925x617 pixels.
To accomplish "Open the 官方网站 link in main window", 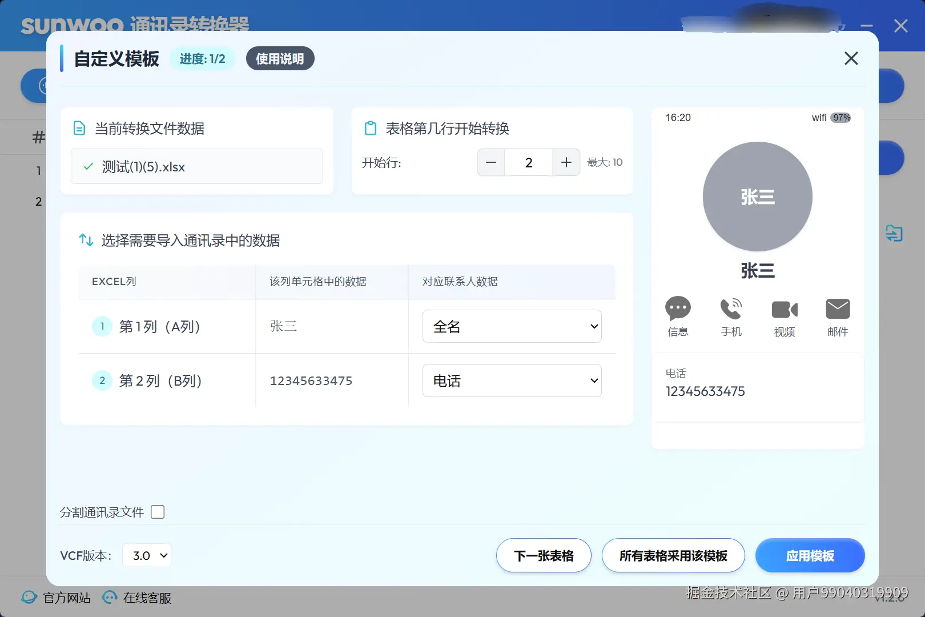I will (67, 598).
